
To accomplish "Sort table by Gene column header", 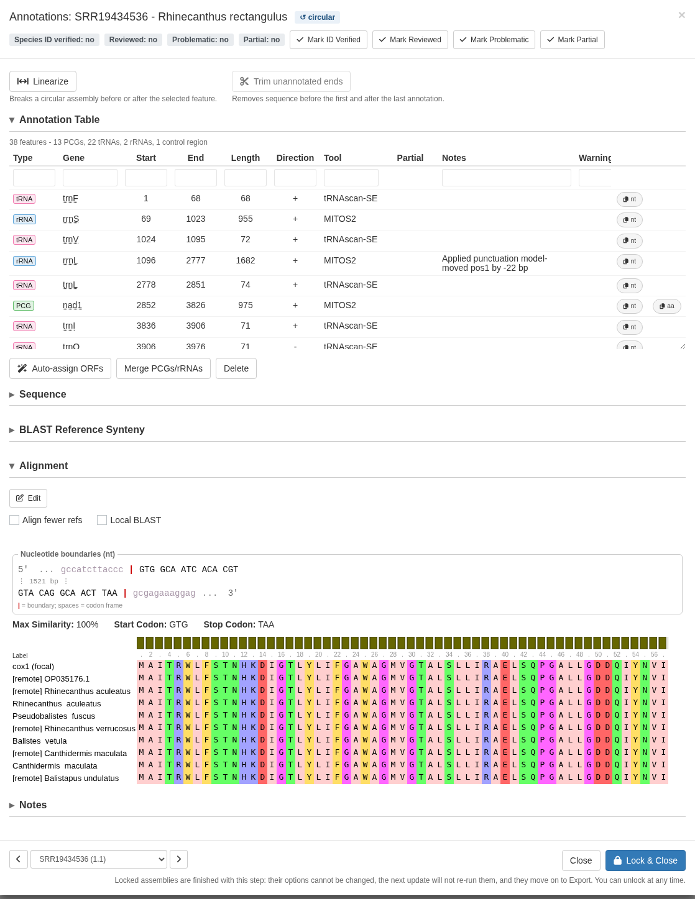I will [73, 158].
